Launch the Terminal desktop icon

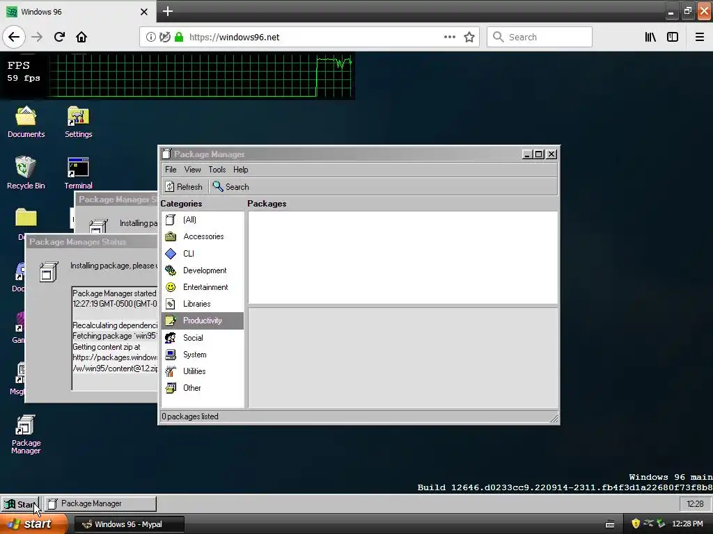tap(78, 172)
